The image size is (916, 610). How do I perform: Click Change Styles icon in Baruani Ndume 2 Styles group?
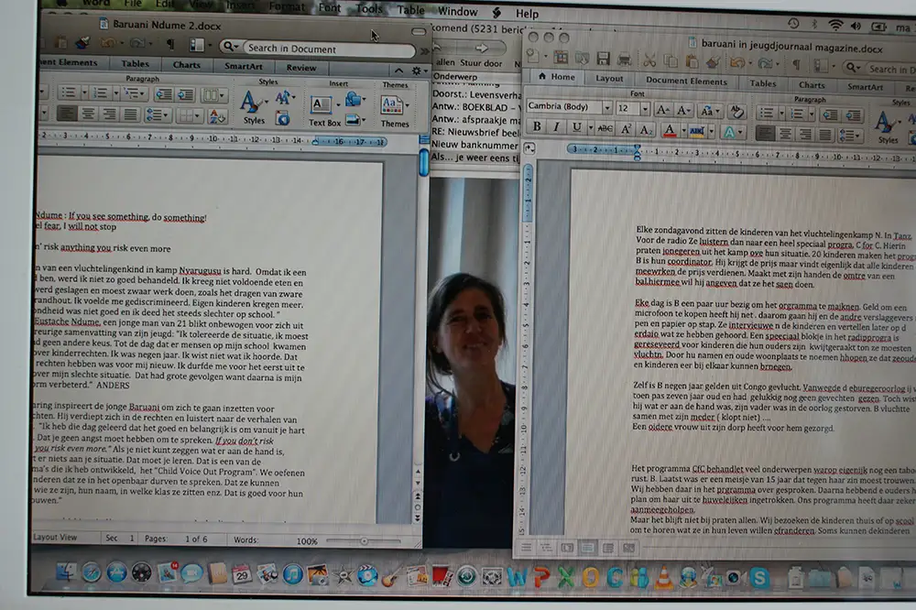coord(283,97)
